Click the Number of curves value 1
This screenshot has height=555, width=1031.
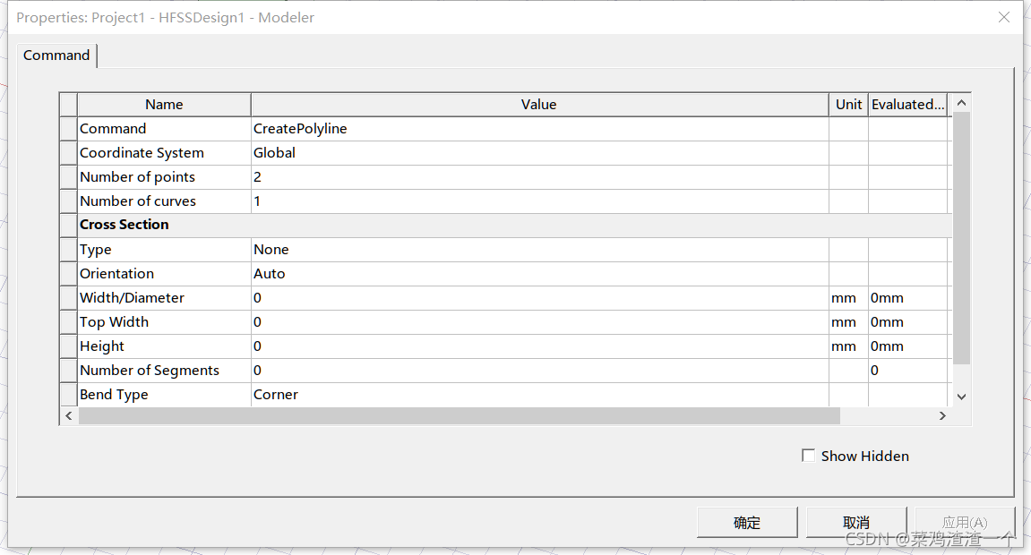pyautogui.click(x=539, y=201)
